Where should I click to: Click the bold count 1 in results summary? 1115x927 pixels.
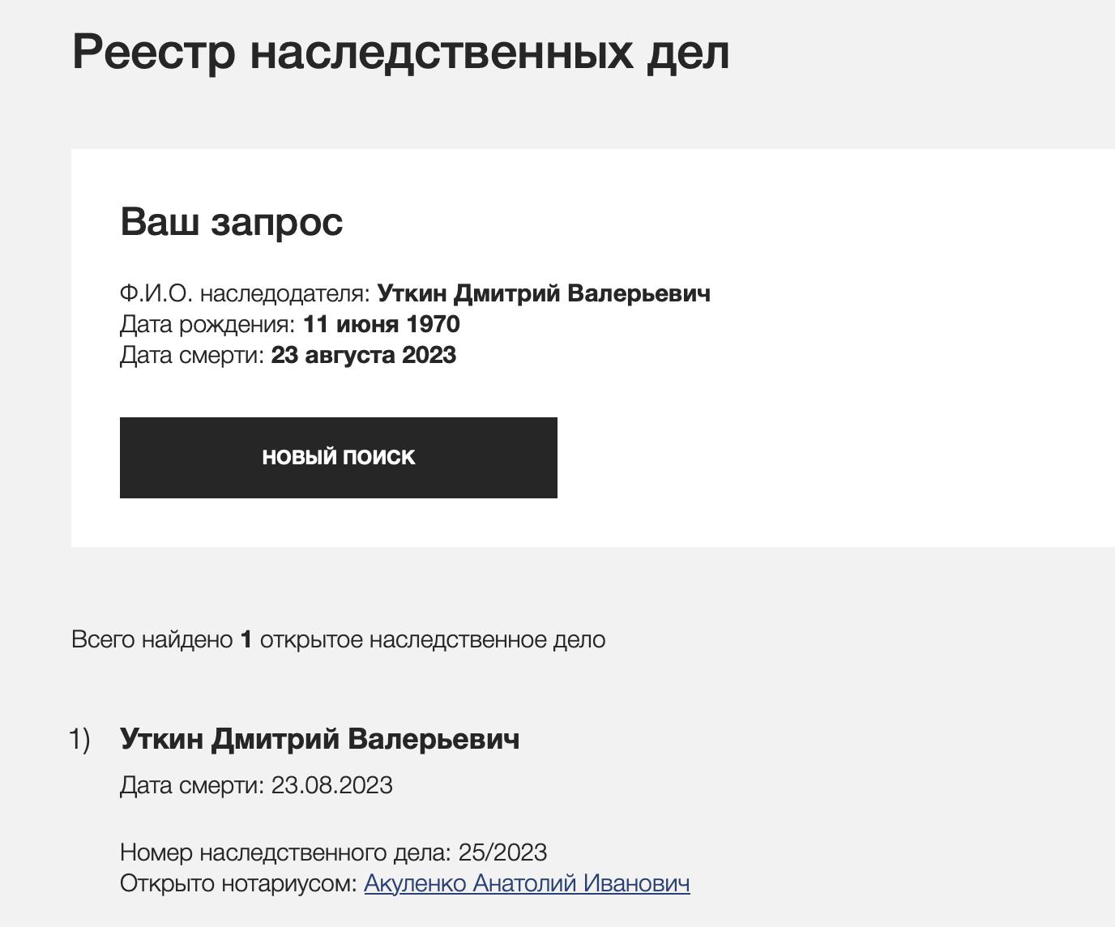click(x=246, y=639)
